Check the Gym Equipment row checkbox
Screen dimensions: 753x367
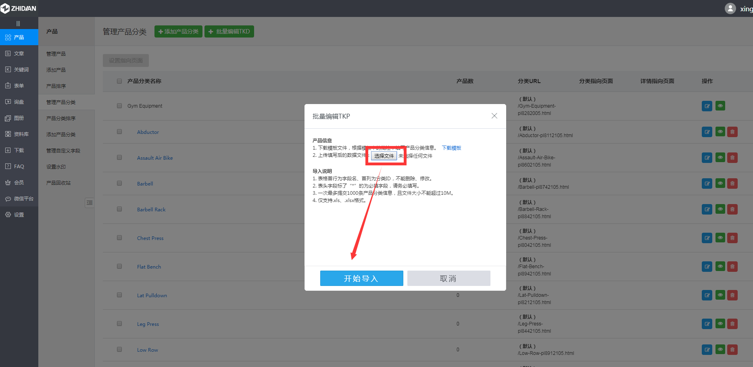point(119,106)
